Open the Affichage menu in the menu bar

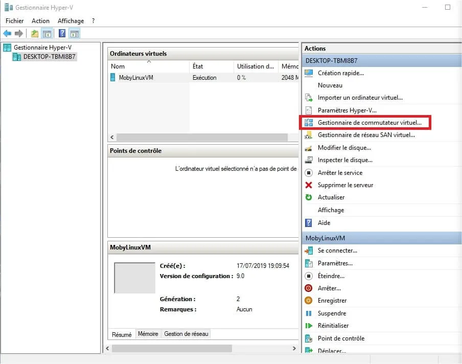point(71,21)
